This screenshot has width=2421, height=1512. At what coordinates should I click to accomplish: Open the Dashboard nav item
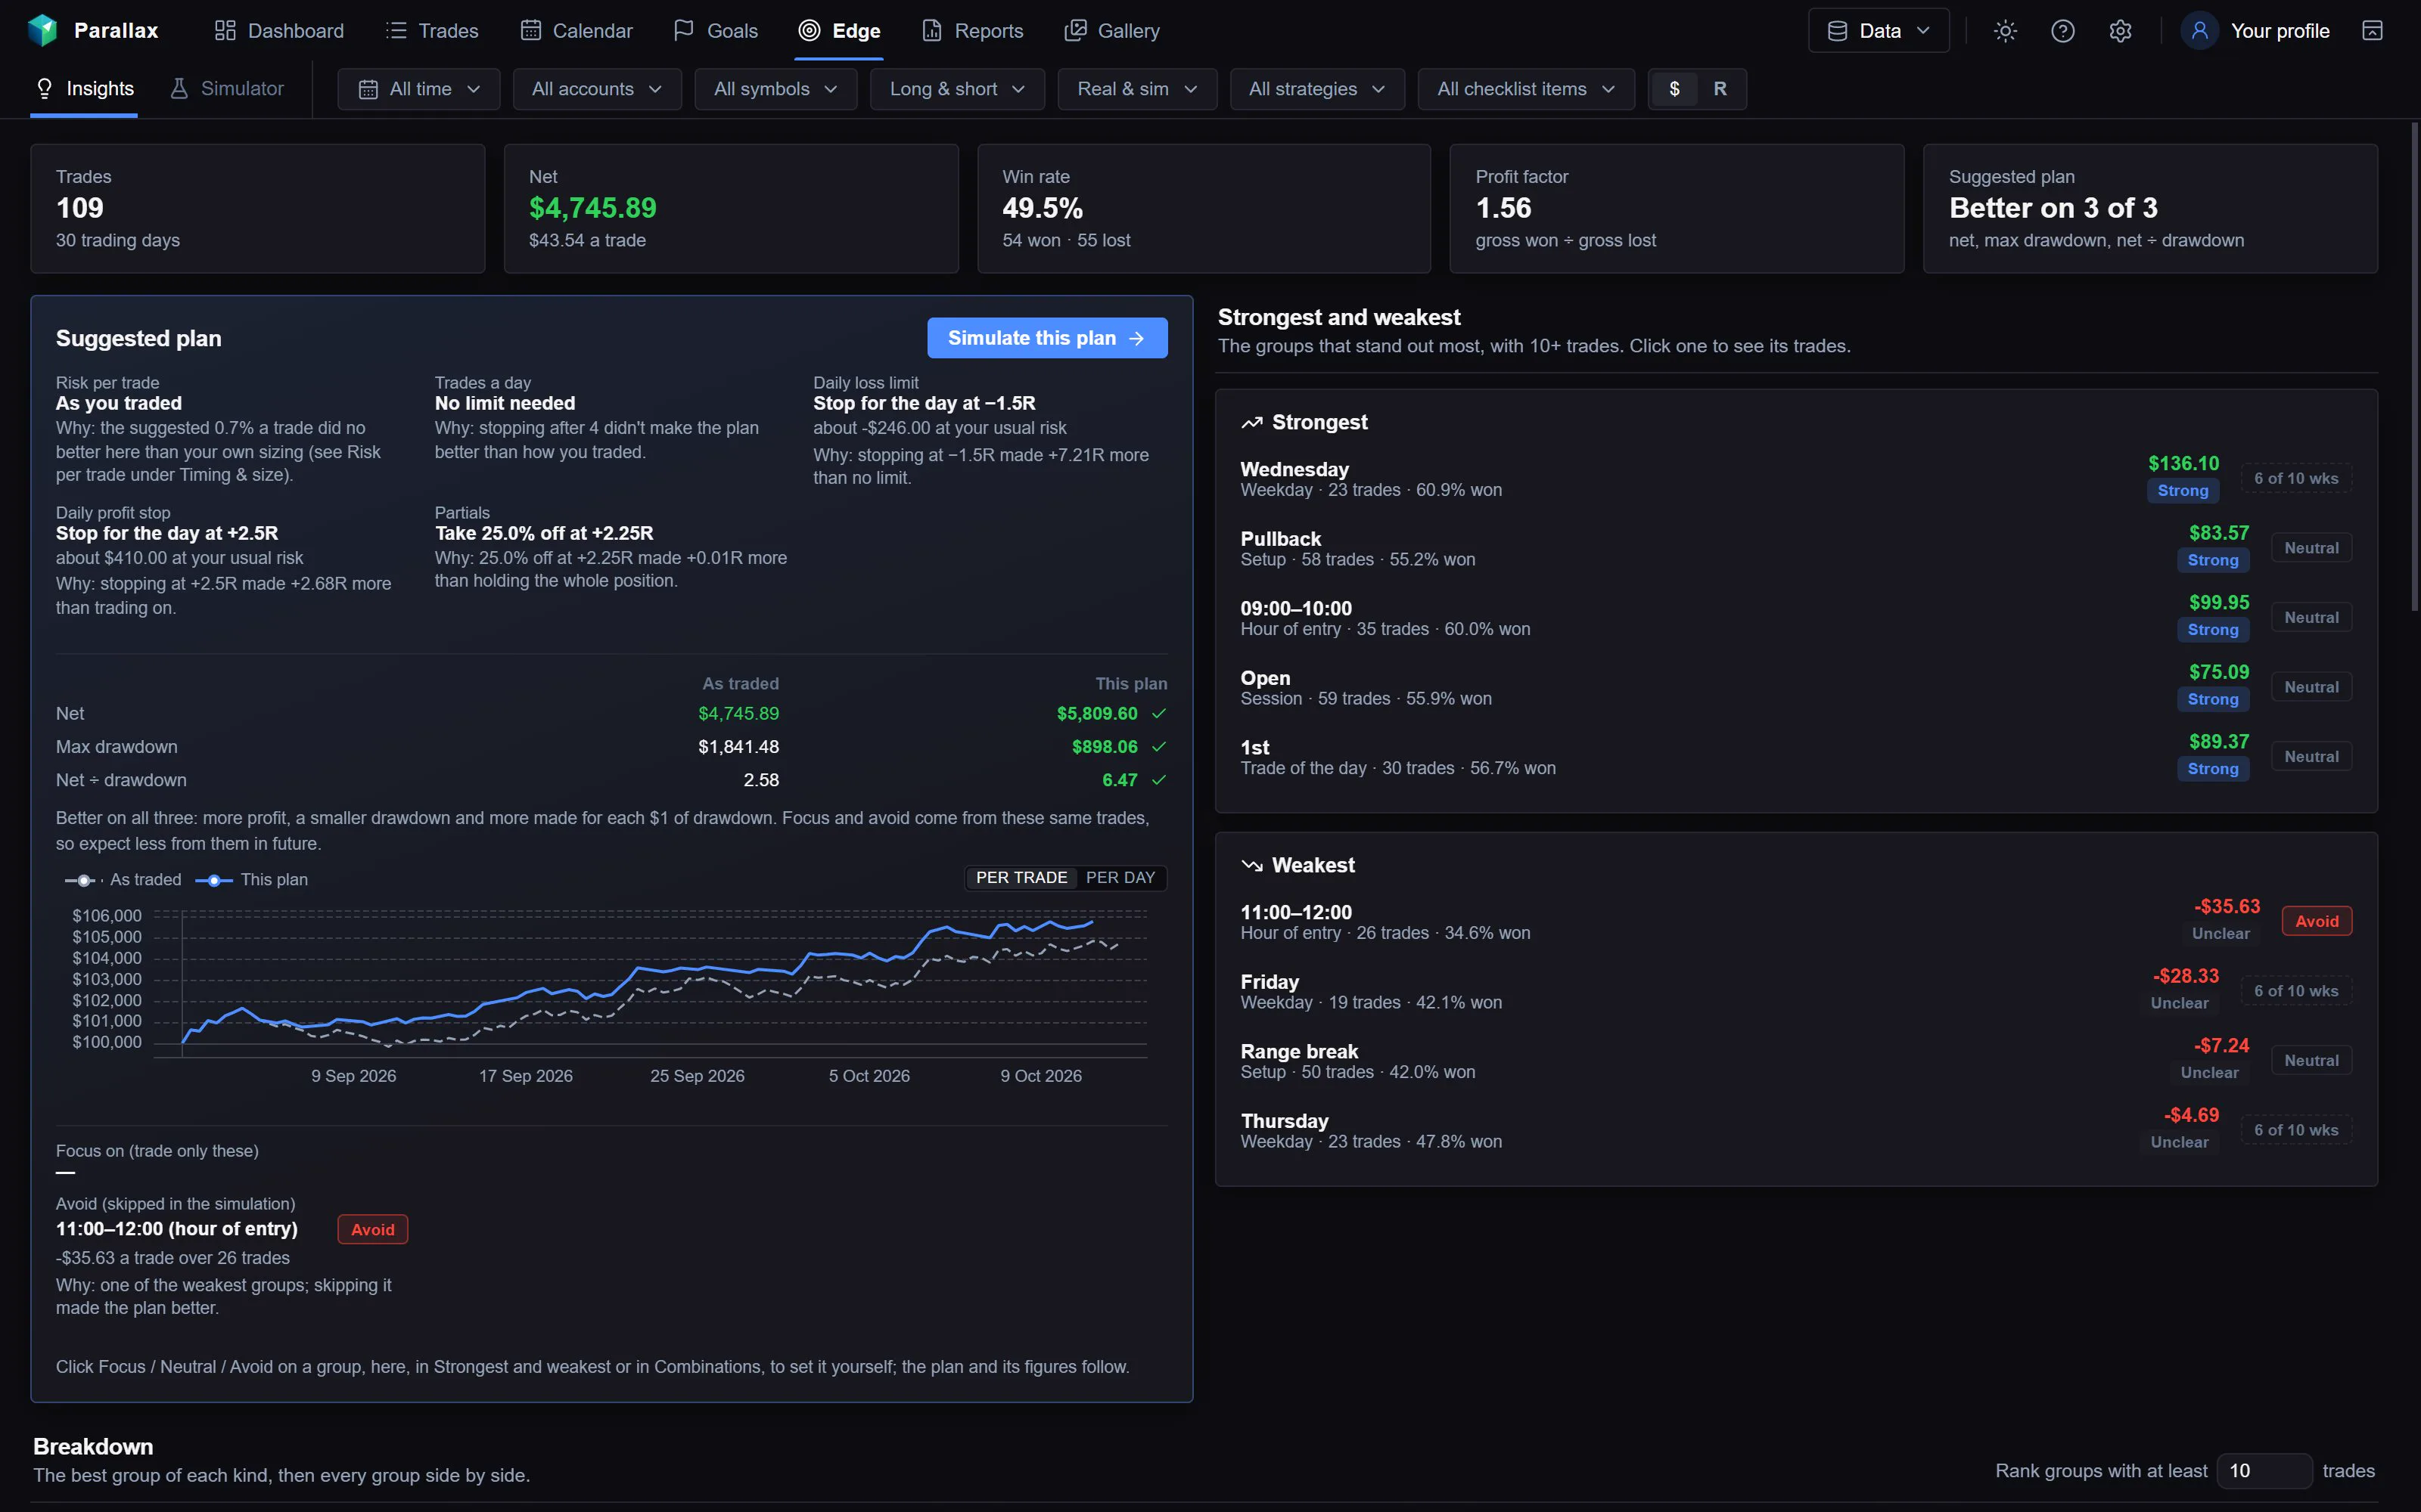pos(279,31)
